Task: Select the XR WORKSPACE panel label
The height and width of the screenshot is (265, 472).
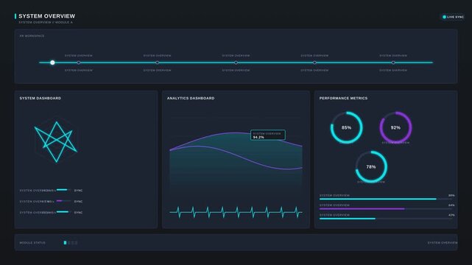Action: (x=32, y=36)
